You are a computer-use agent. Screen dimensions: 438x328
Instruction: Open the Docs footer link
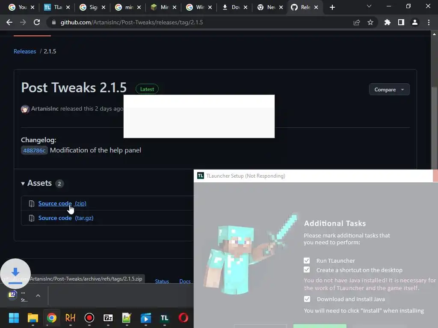[185, 281]
